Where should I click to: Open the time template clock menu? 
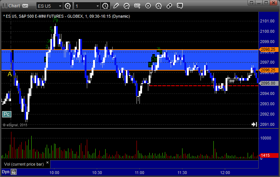pos(105,6)
